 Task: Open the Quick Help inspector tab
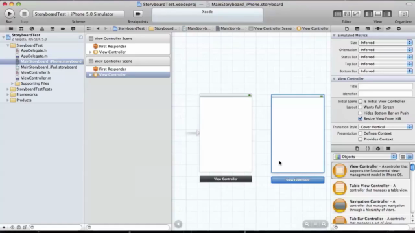pyautogui.click(x=357, y=28)
